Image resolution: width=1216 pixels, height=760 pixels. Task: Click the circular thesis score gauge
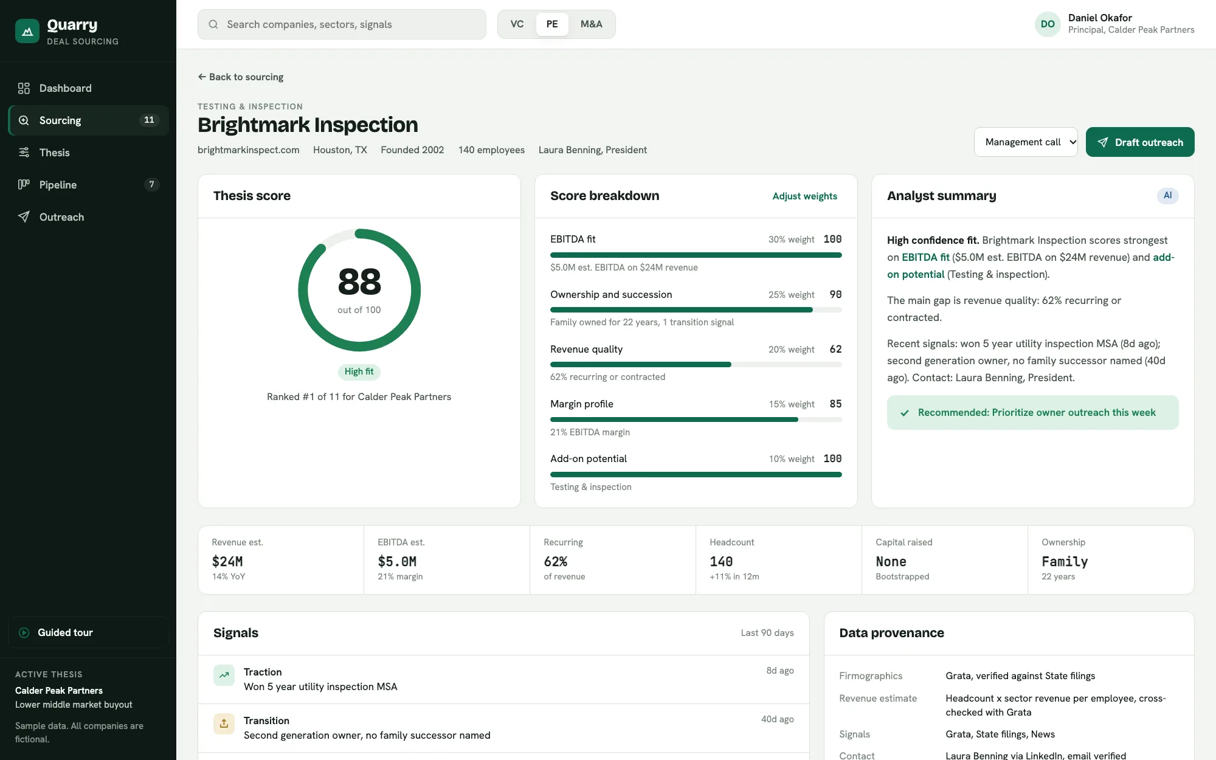[x=359, y=290]
